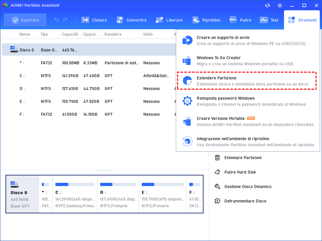This screenshot has width=322, height=241.
Task: Click the Liberare expand icon
Action: click(x=159, y=20)
